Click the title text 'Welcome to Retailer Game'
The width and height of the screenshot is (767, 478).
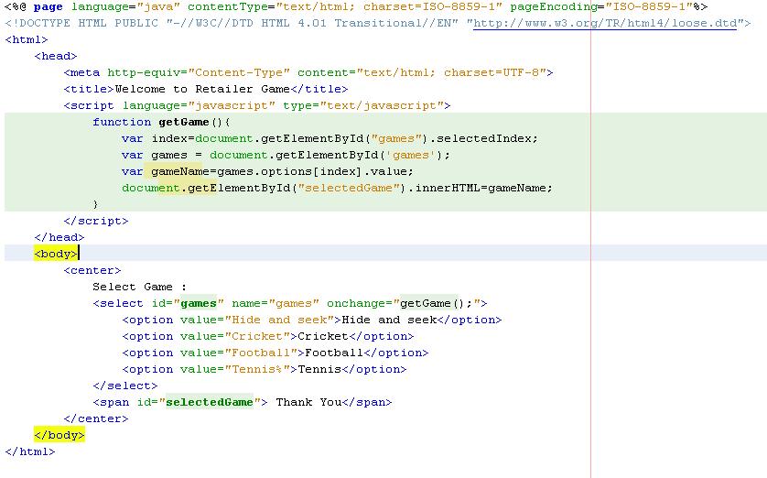pyautogui.click(x=202, y=89)
